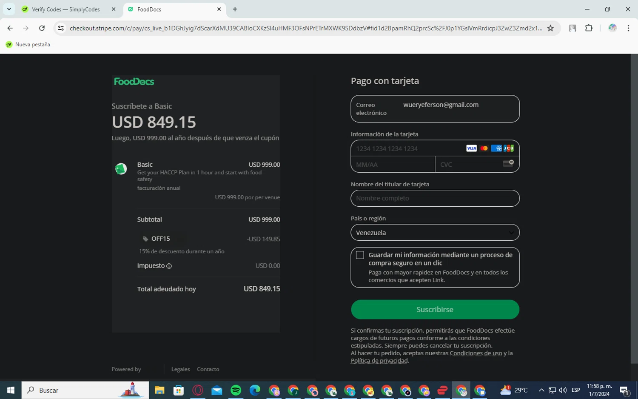Screen dimensions: 638x399
Task: Click the CVC input field
Action: [477, 164]
